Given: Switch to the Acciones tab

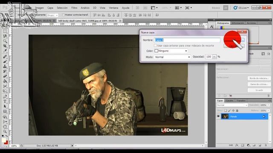Looking at the screenshot, I should (x=251, y=23).
